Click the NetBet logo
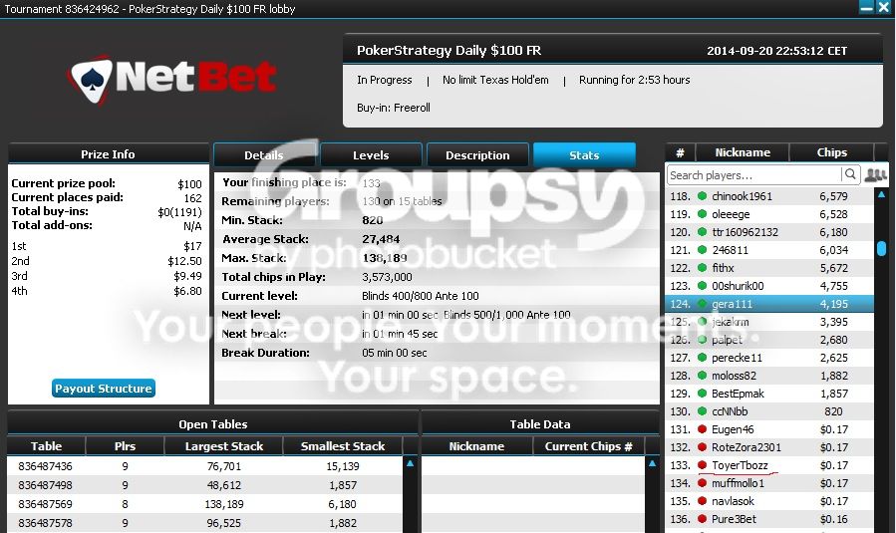 click(x=171, y=79)
